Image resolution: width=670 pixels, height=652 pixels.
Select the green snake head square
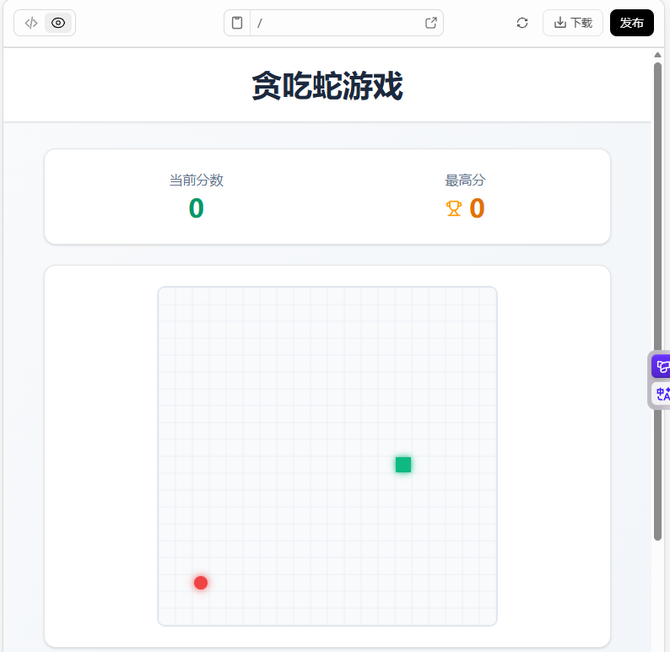(403, 465)
